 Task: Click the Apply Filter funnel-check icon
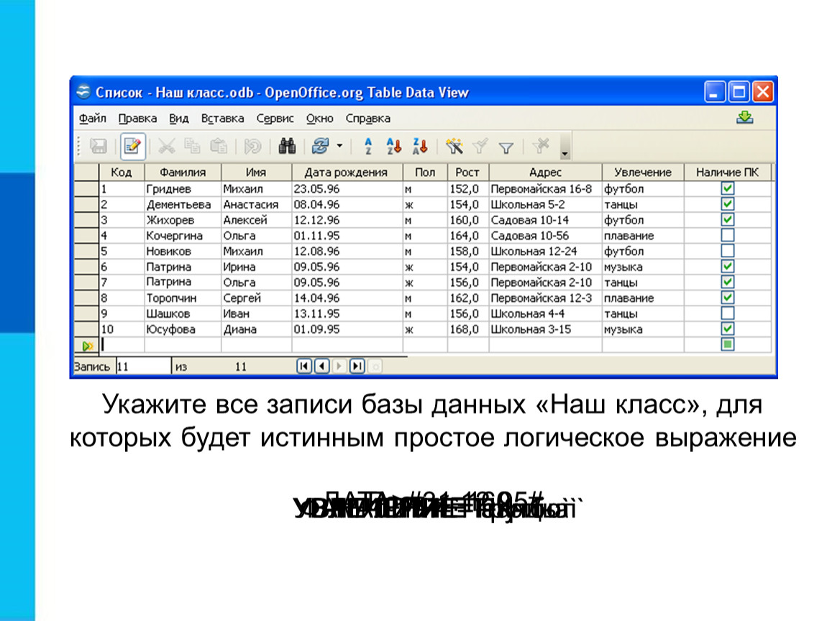click(480, 146)
